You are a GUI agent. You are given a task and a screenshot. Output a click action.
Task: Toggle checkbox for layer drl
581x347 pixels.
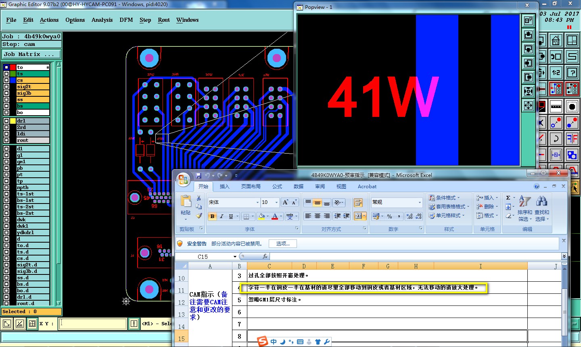(6, 121)
